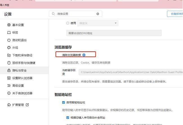Click the palette icon for 外观
This screenshot has height=125, width=183.
[x=9, y=48]
